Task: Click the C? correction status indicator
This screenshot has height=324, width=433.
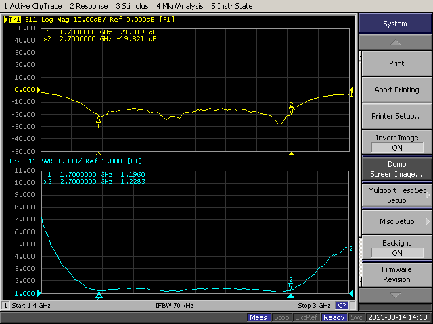Action: click(x=342, y=306)
